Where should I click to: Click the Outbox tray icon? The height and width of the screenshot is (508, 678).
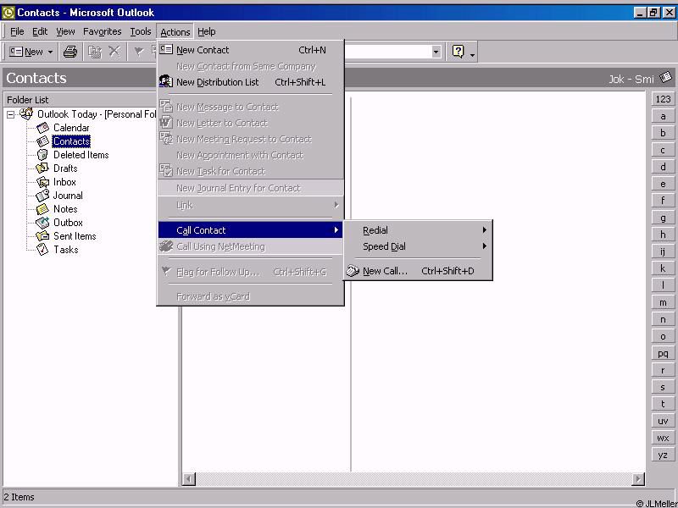point(42,223)
